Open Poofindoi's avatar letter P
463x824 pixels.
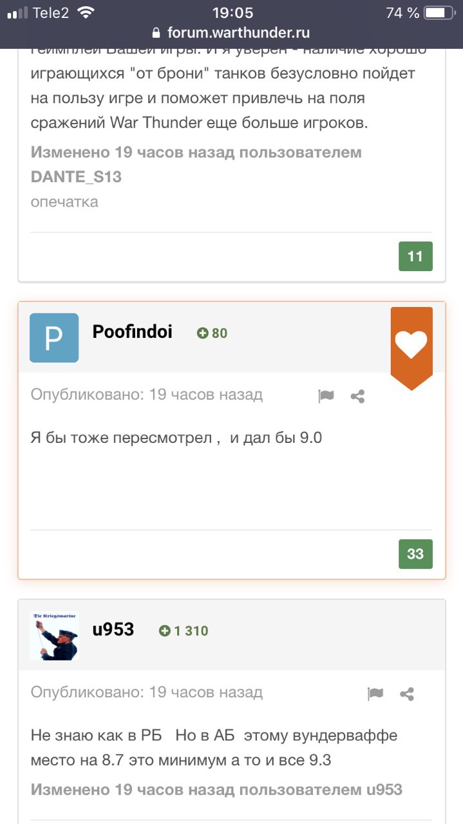coord(54,338)
